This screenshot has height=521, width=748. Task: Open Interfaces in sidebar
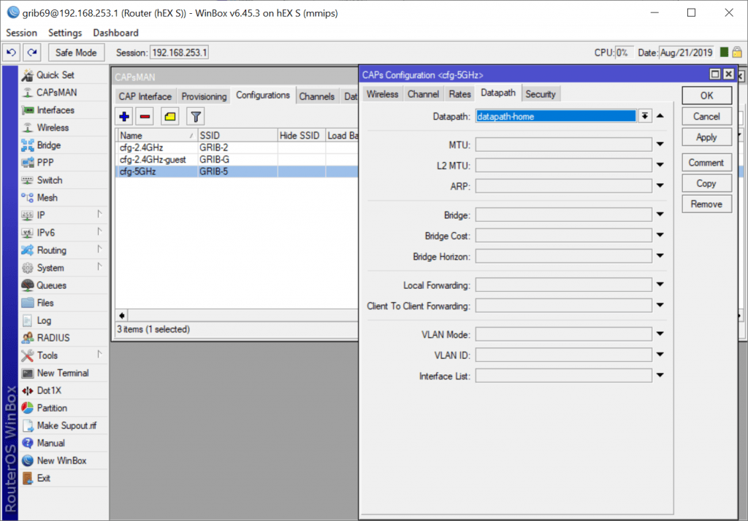(x=56, y=110)
